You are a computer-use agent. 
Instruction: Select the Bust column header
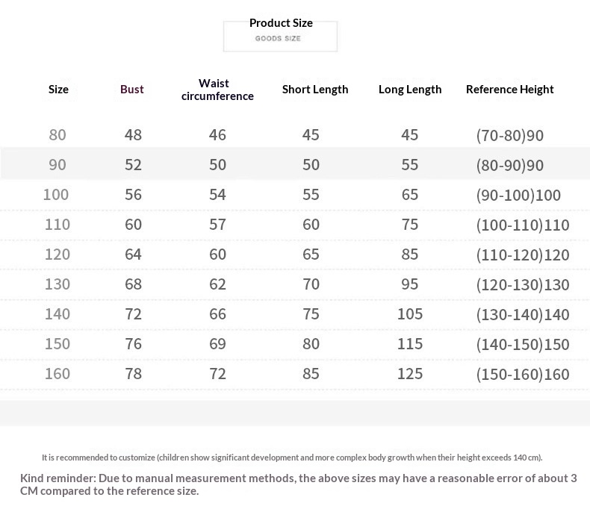point(132,90)
